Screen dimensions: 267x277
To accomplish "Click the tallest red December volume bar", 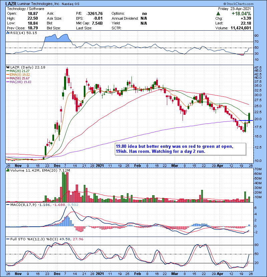I will (x=67, y=187).
